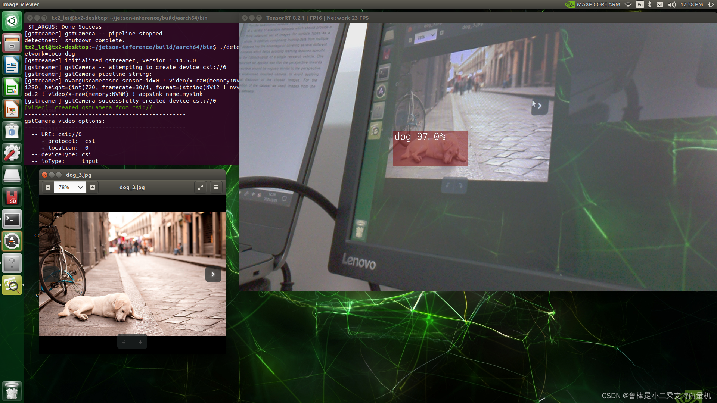Open the Bluetooth indicator menu
The height and width of the screenshot is (403, 717).
pos(650,4)
